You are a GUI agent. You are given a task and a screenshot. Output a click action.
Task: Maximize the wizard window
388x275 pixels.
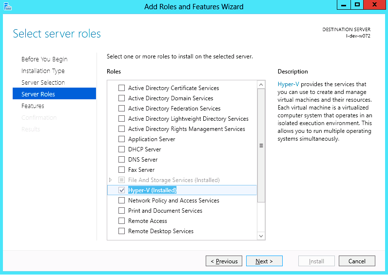357,5
